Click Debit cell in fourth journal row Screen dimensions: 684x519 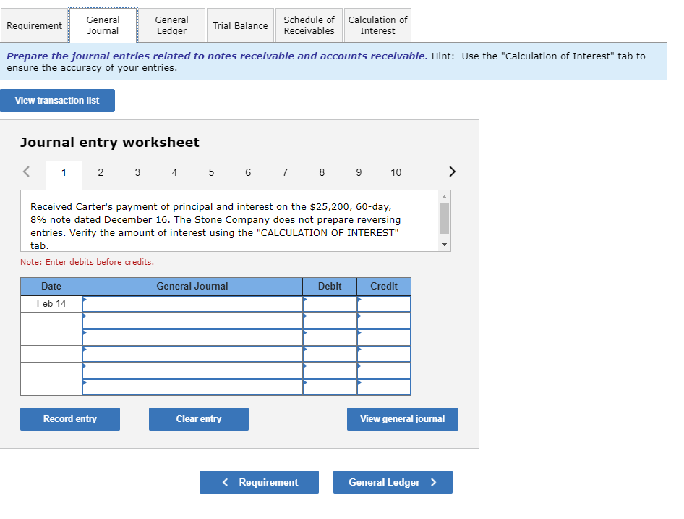330,354
